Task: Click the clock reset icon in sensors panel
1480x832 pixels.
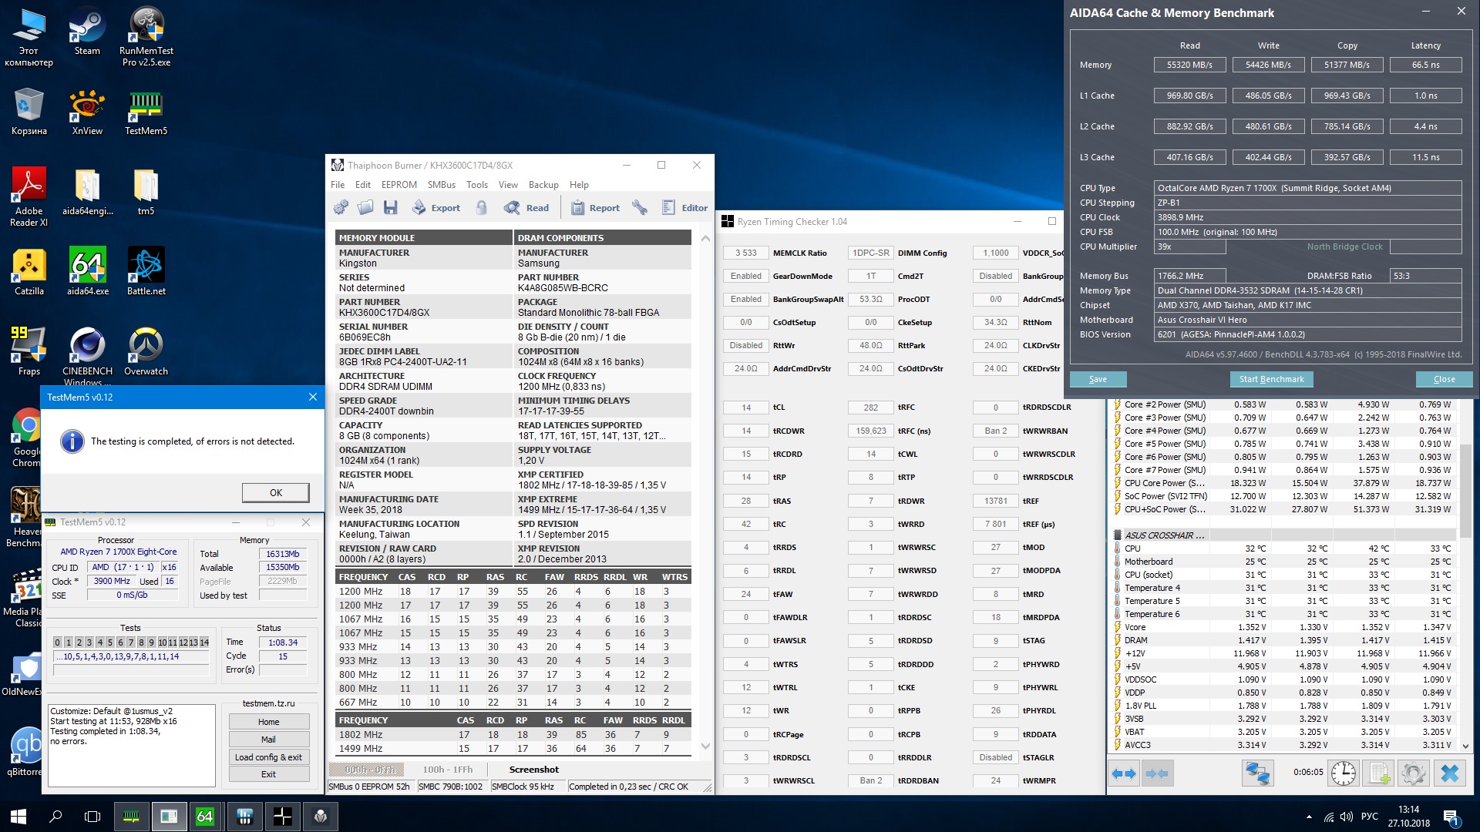Action: click(x=1343, y=773)
